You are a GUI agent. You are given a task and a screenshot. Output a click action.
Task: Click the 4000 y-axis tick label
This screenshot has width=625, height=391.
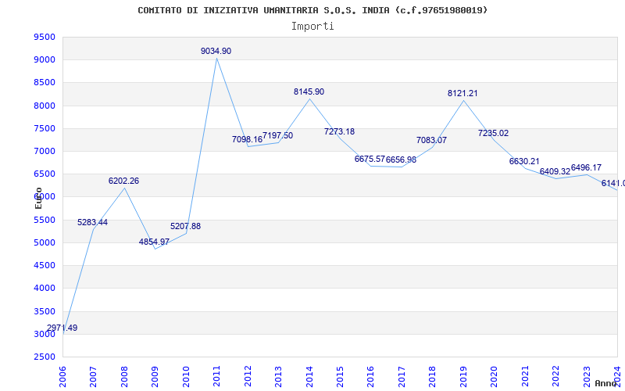pyautogui.click(x=45, y=288)
